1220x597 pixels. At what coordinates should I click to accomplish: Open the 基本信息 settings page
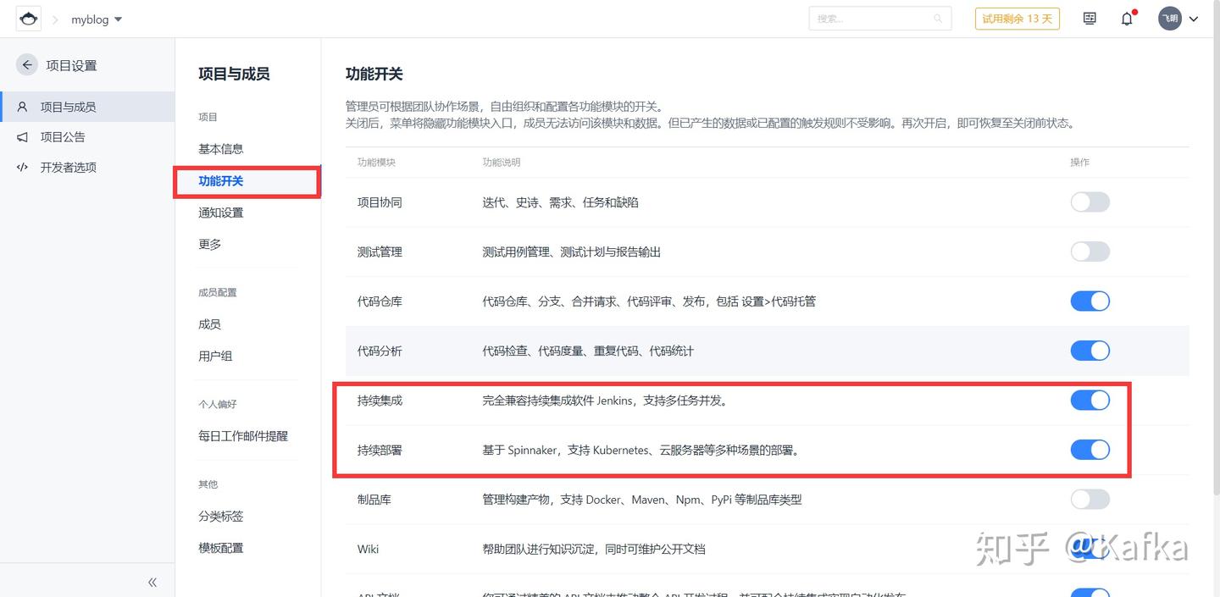coord(219,147)
